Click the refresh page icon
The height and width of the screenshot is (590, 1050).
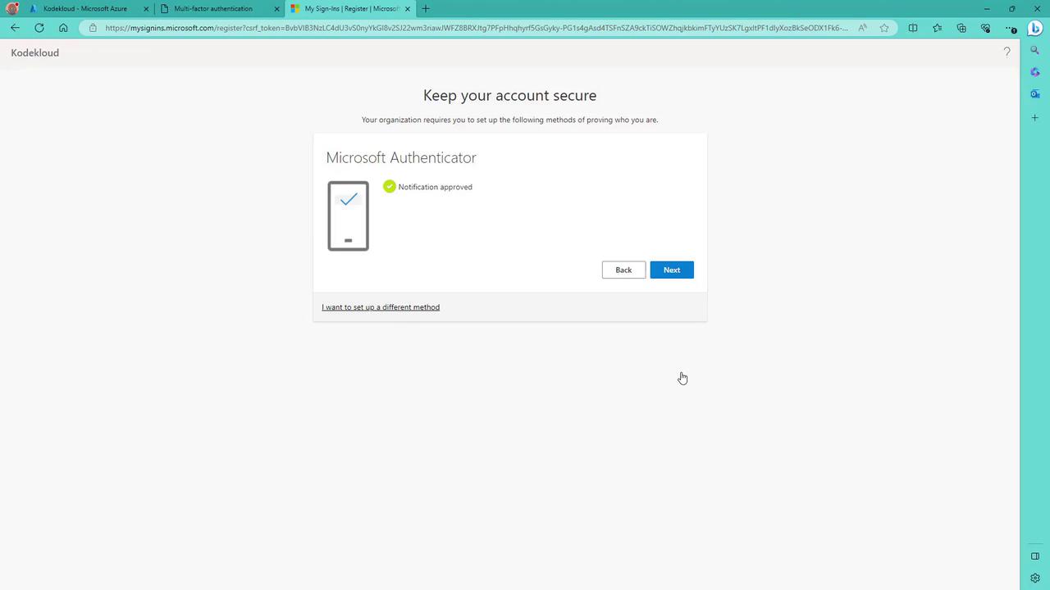point(39,28)
